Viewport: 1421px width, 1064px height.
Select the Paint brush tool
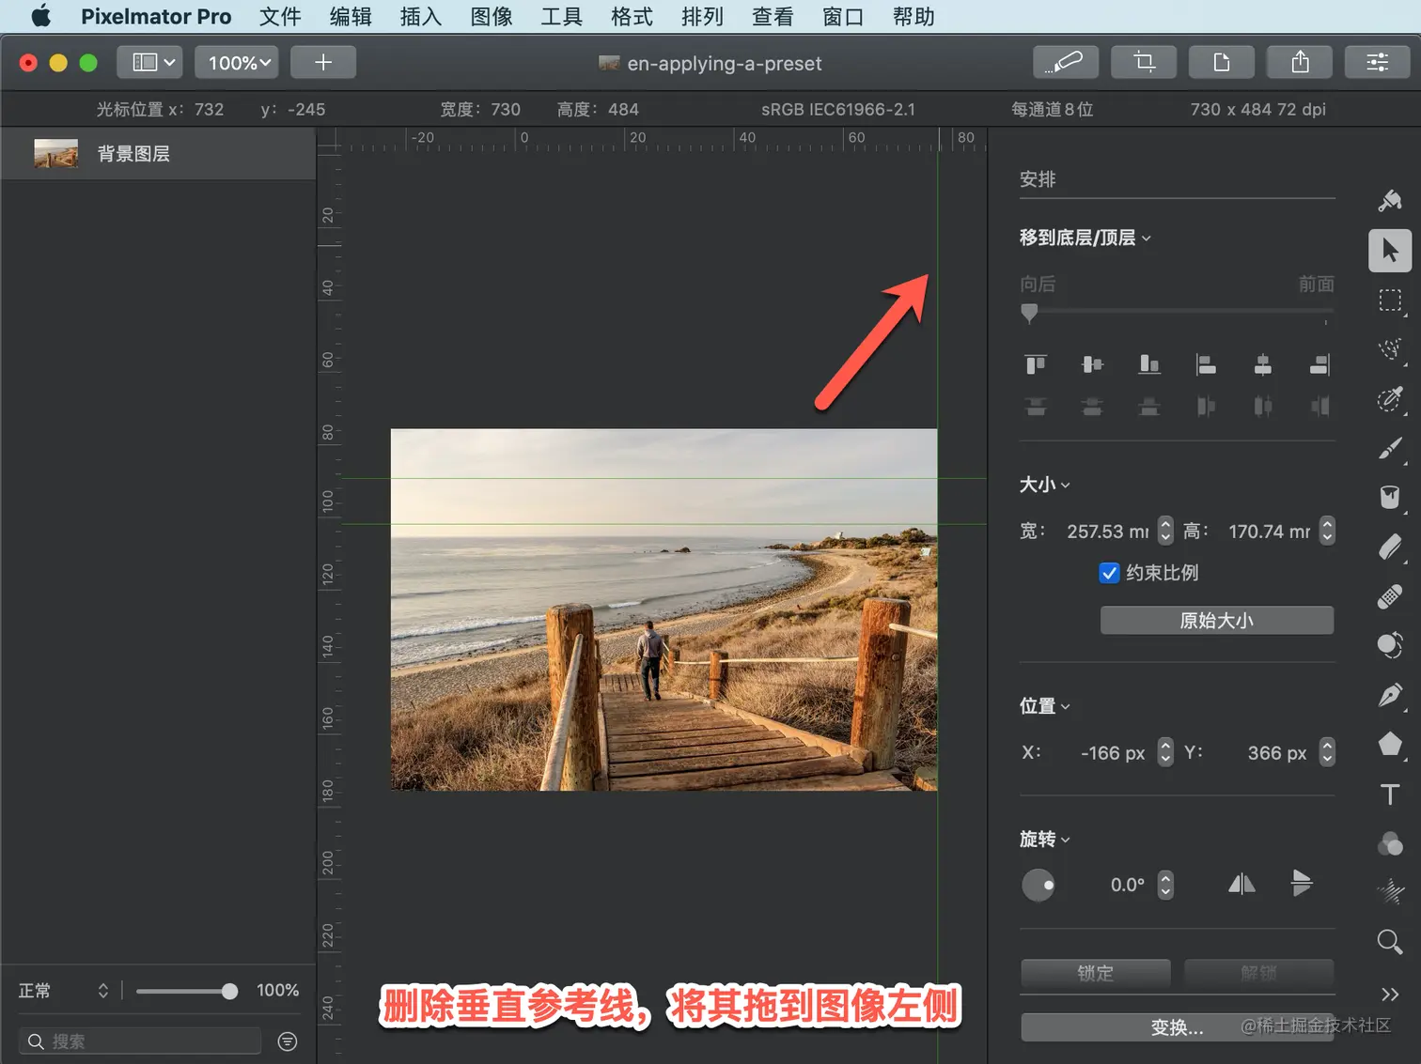pos(1390,449)
